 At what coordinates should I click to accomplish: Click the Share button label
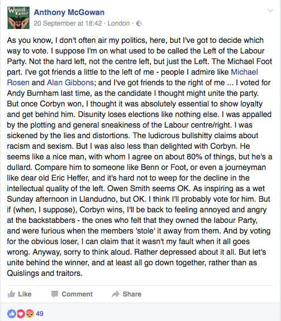[x=132, y=294]
